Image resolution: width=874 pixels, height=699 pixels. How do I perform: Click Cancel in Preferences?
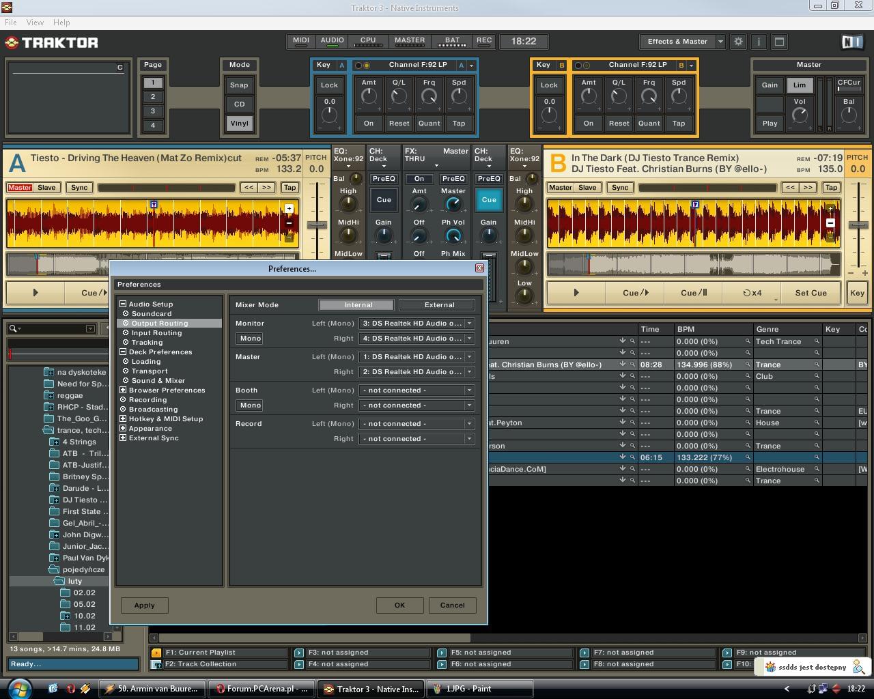pos(452,605)
